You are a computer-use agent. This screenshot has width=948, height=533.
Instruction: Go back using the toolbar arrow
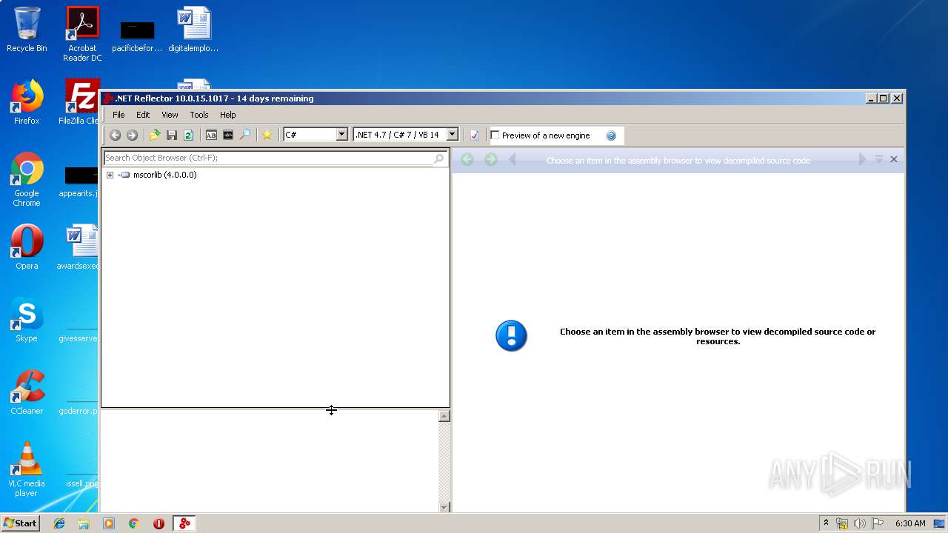(x=115, y=135)
